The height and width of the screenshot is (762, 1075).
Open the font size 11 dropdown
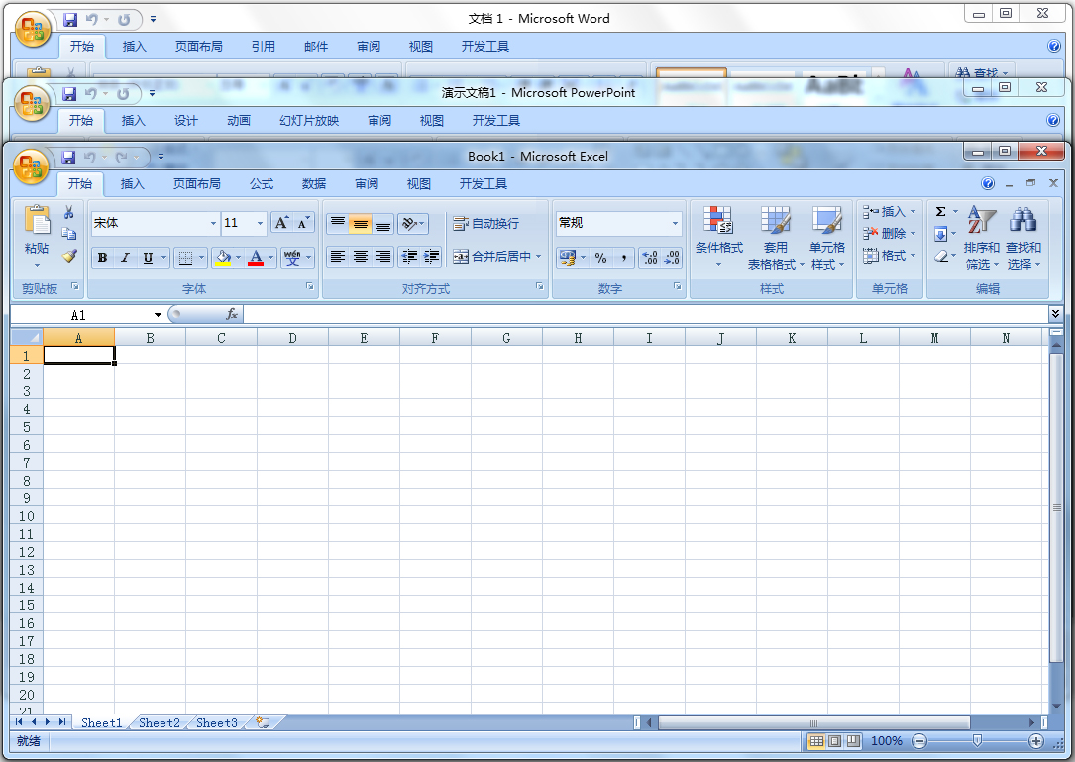coord(260,223)
